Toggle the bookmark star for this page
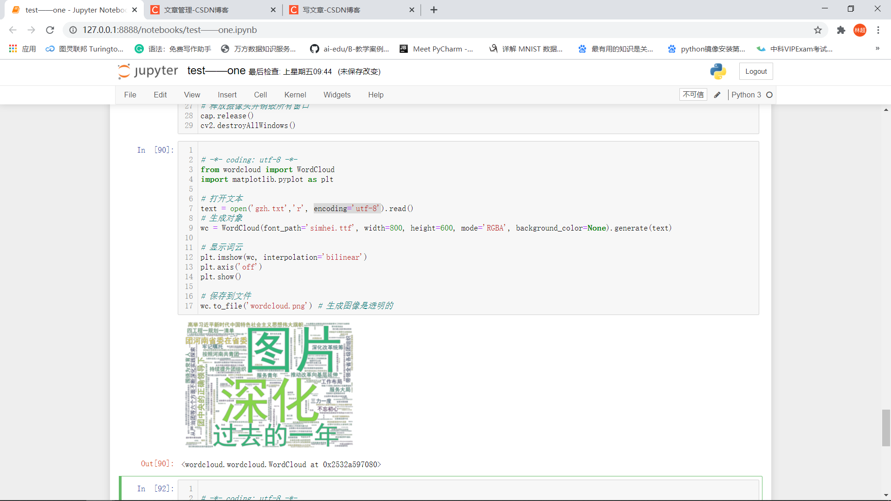Image resolution: width=891 pixels, height=501 pixels. pos(818,30)
